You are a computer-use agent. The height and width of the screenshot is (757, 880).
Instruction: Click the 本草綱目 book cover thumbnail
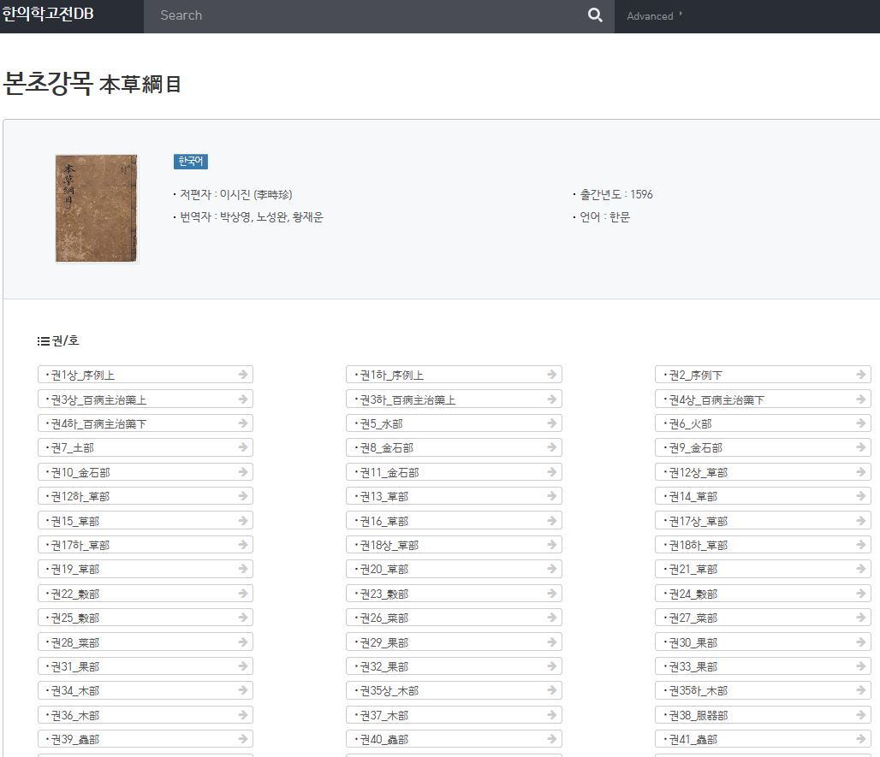pos(97,209)
